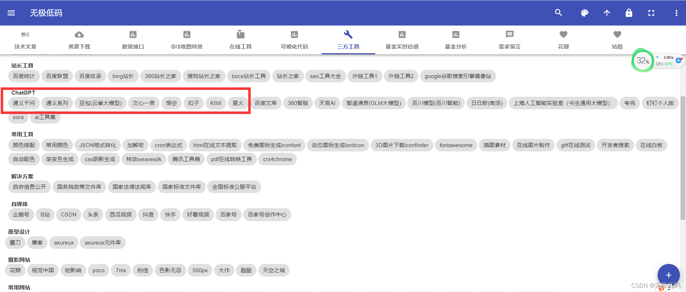Click the 站酷 heart icon
Image resolution: width=686 pixels, height=292 pixels.
(617, 35)
